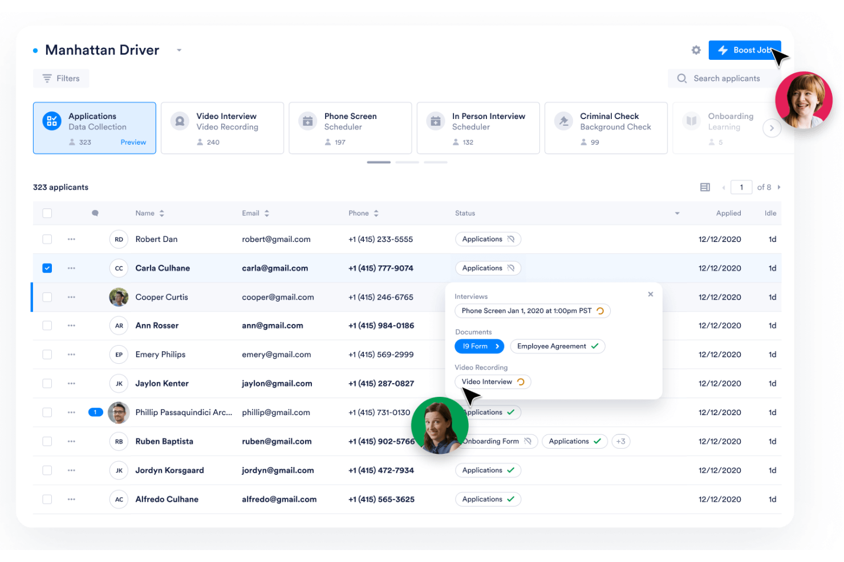
Task: Open Cooper Curtis's row actions menu
Action: [x=71, y=297]
